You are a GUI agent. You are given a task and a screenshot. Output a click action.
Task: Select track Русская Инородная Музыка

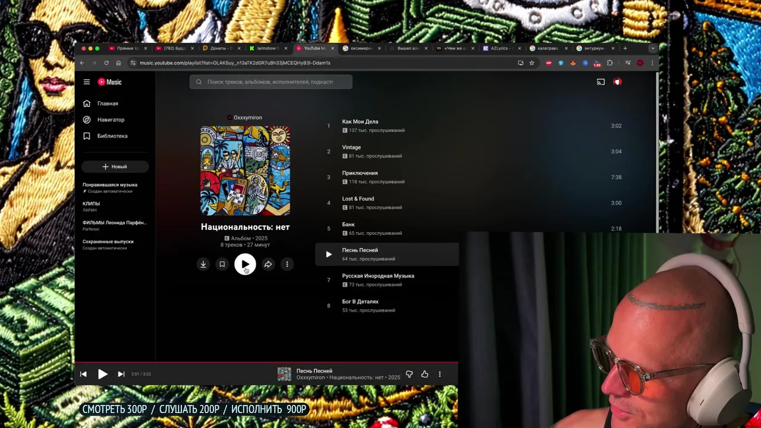tap(378, 276)
